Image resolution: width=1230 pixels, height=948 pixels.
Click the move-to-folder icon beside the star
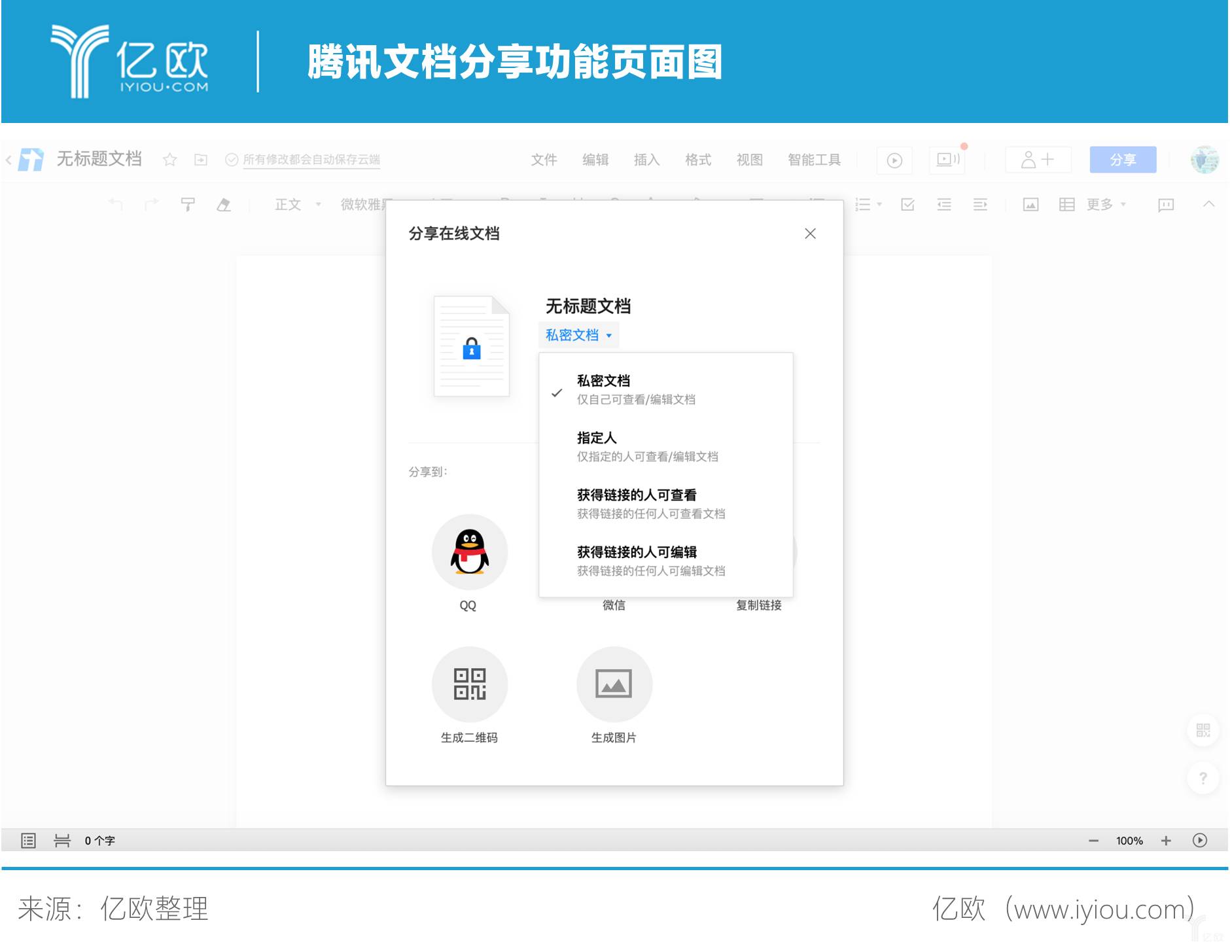point(201,160)
